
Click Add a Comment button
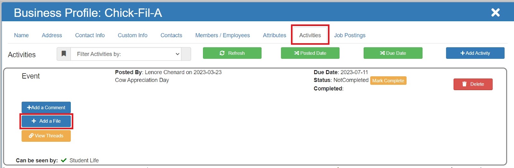pos(46,107)
